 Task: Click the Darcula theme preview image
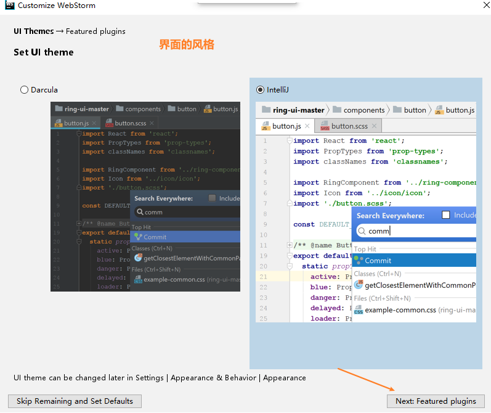click(x=145, y=197)
